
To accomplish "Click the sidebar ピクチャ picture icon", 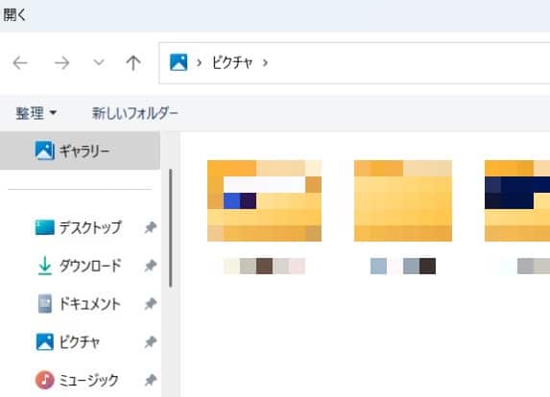I will pyautogui.click(x=45, y=341).
